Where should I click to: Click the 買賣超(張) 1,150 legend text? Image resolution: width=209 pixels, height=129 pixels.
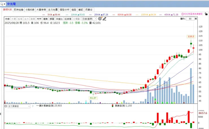[x=123, y=106]
